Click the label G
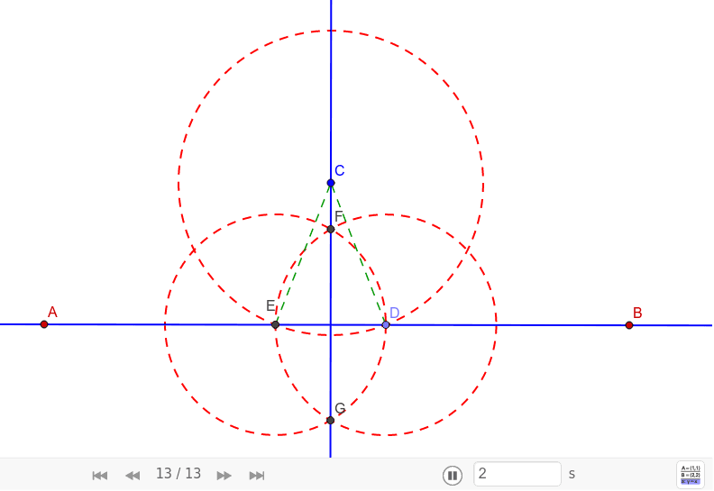 pyautogui.click(x=340, y=408)
